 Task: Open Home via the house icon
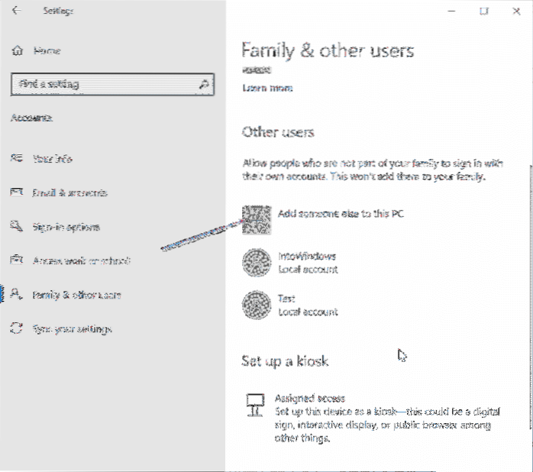(x=18, y=51)
